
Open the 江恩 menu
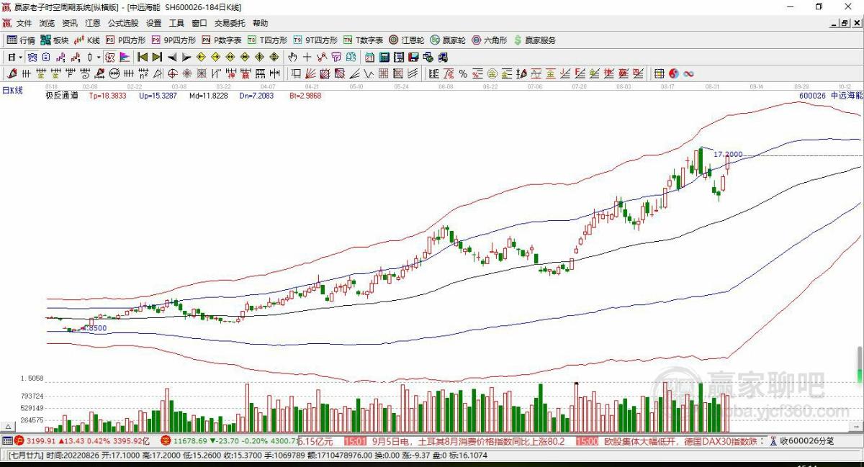tap(93, 24)
